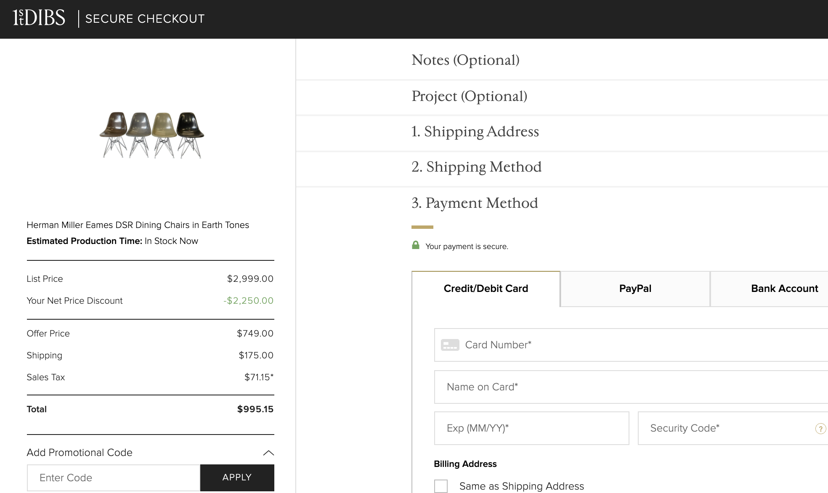Viewport: 828px width, 493px height.
Task: Click the Offer Price $749.00 value
Action: pyautogui.click(x=255, y=334)
